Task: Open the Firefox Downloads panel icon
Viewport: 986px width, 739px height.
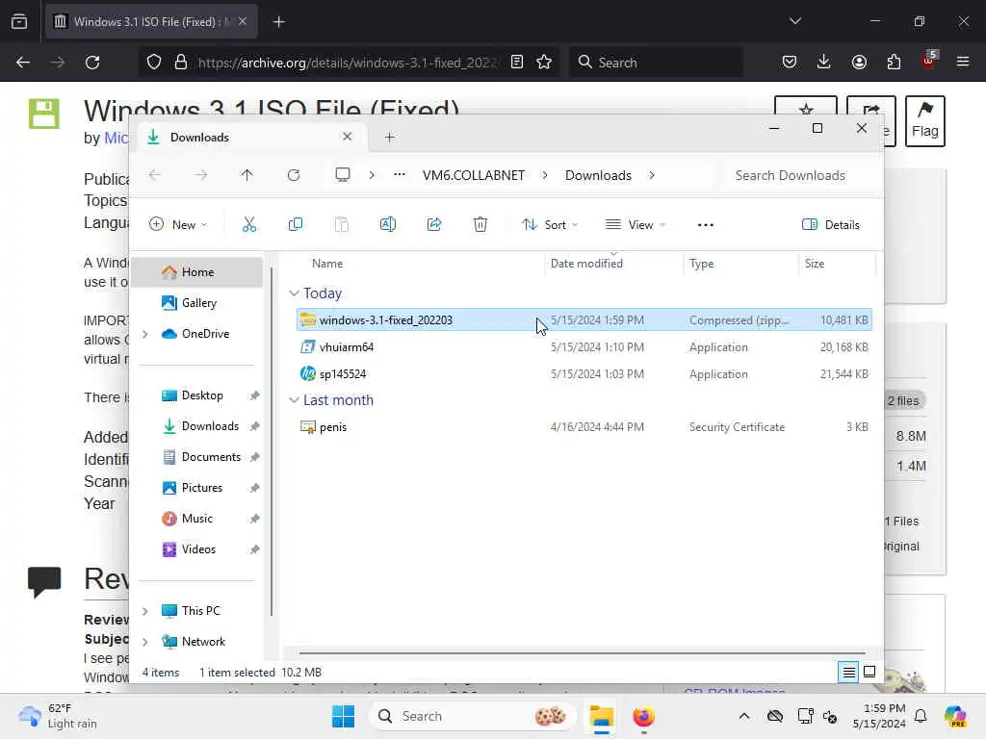Action: coord(824,63)
